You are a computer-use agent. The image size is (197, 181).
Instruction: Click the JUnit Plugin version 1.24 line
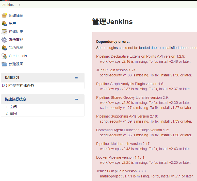coord(116,70)
